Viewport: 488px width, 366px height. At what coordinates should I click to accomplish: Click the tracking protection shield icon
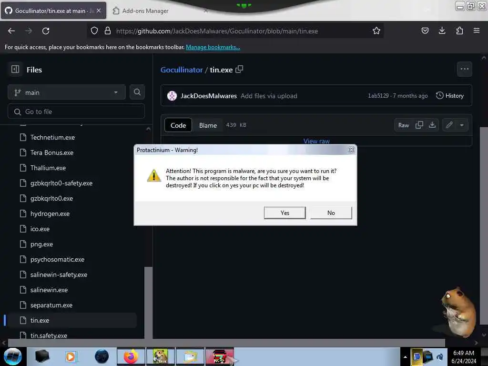click(x=94, y=31)
